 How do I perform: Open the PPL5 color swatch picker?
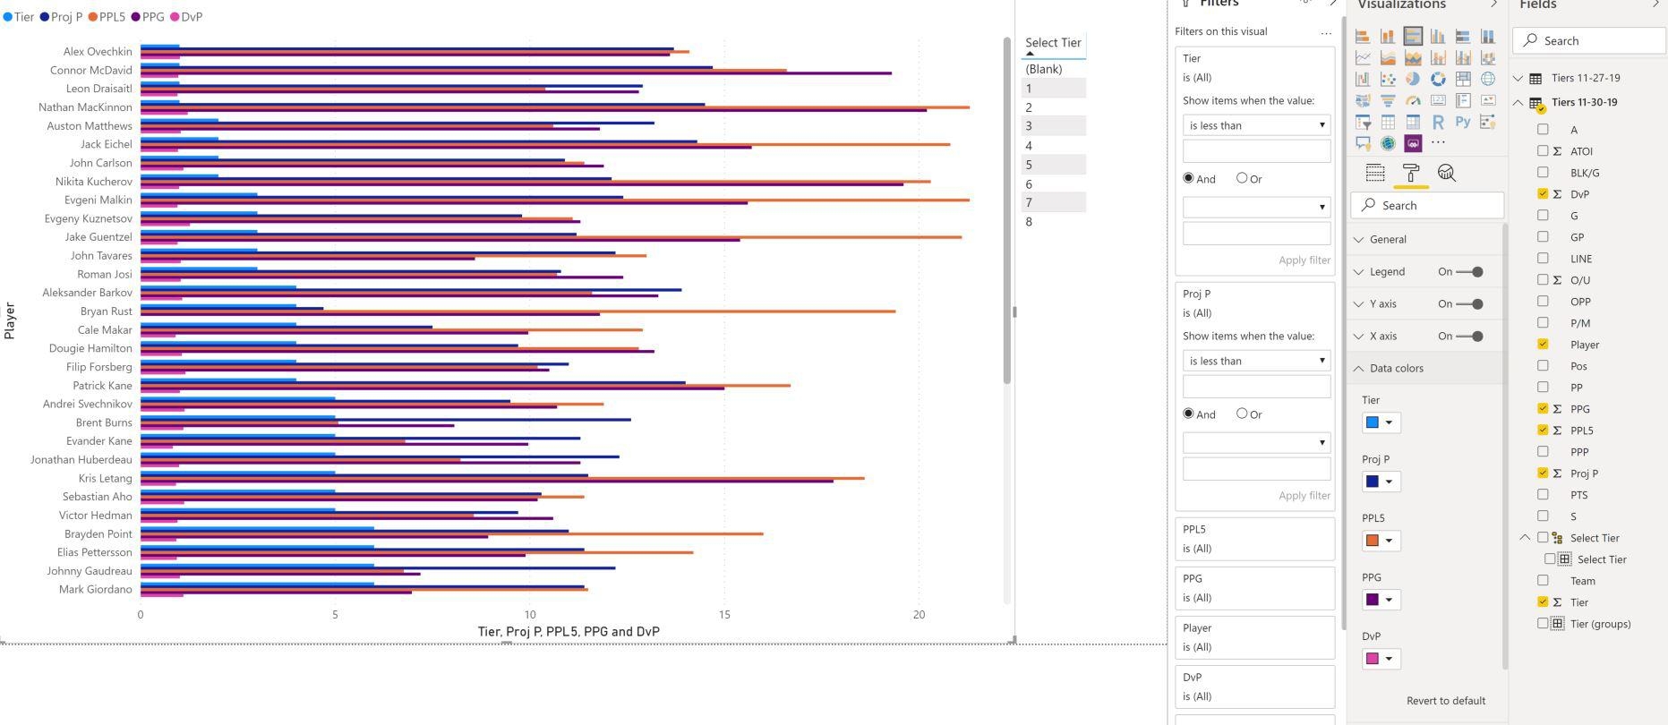tap(1381, 541)
